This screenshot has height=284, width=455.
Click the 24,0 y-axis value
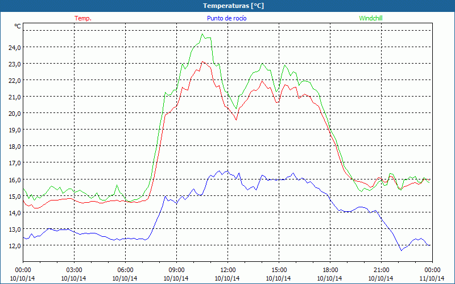point(15,48)
